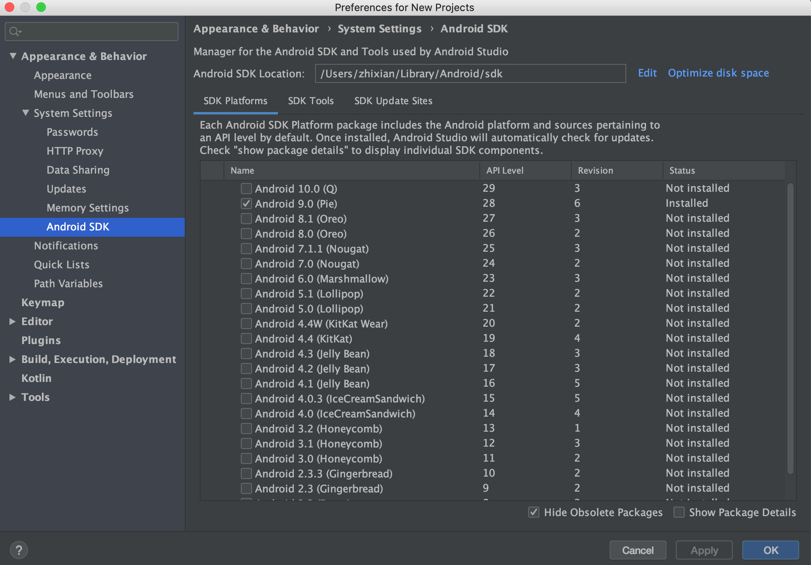The image size is (811, 565).
Task: Check the Android 10.0 (Q) checkbox
Action: tap(246, 189)
